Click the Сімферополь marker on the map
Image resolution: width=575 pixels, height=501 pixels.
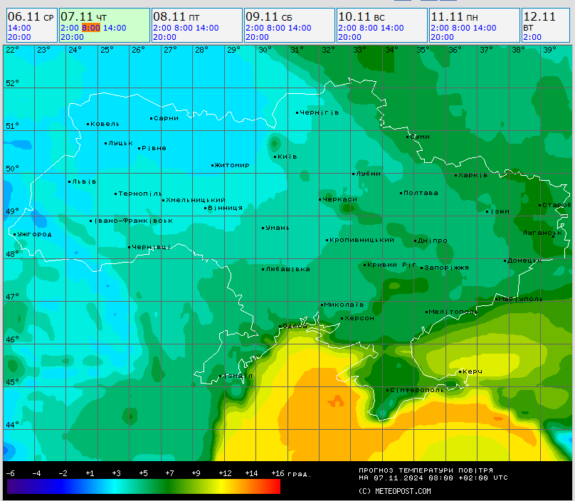388,390
